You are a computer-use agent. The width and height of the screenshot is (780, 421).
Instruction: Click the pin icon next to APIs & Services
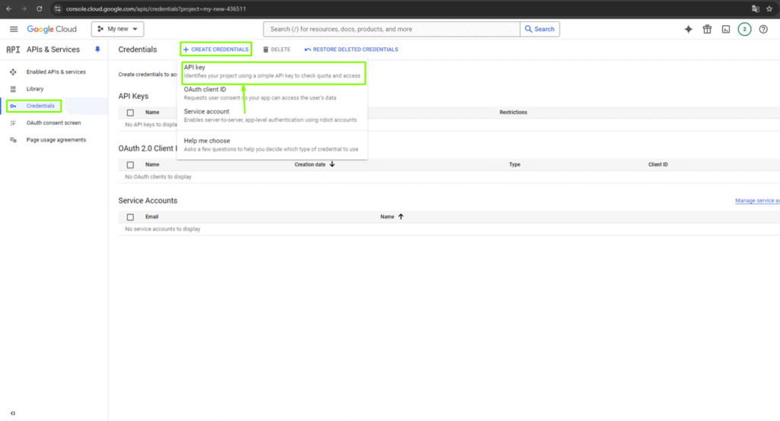[x=97, y=49]
